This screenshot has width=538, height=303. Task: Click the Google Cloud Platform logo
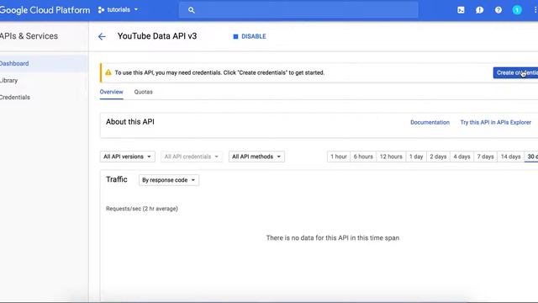[x=45, y=10]
